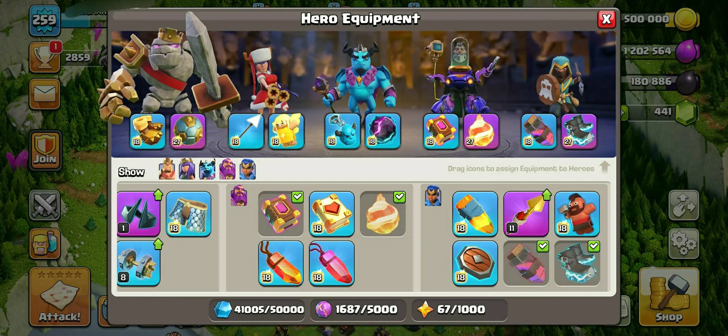Toggle the equipped Fireball item with checkmark
Viewport: 728px width, 336px height.
coord(383,214)
